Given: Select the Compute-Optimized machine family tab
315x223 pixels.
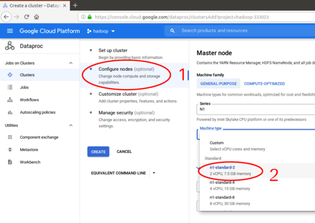Looking at the screenshot, I should click(x=265, y=84).
